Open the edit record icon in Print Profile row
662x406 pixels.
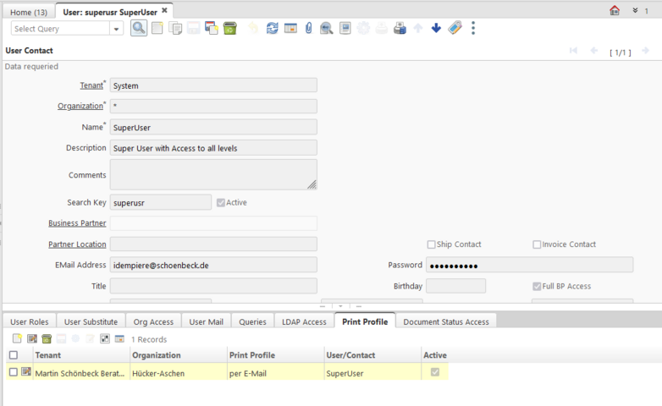pyautogui.click(x=26, y=372)
